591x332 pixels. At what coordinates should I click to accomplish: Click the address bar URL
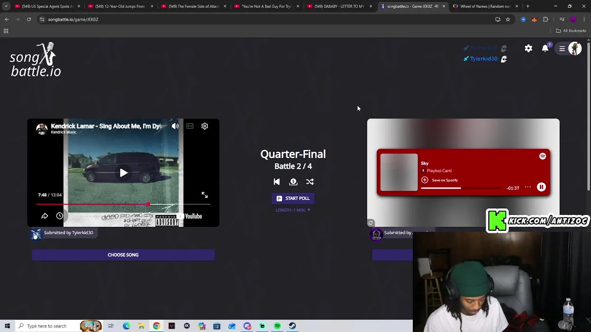(x=73, y=19)
